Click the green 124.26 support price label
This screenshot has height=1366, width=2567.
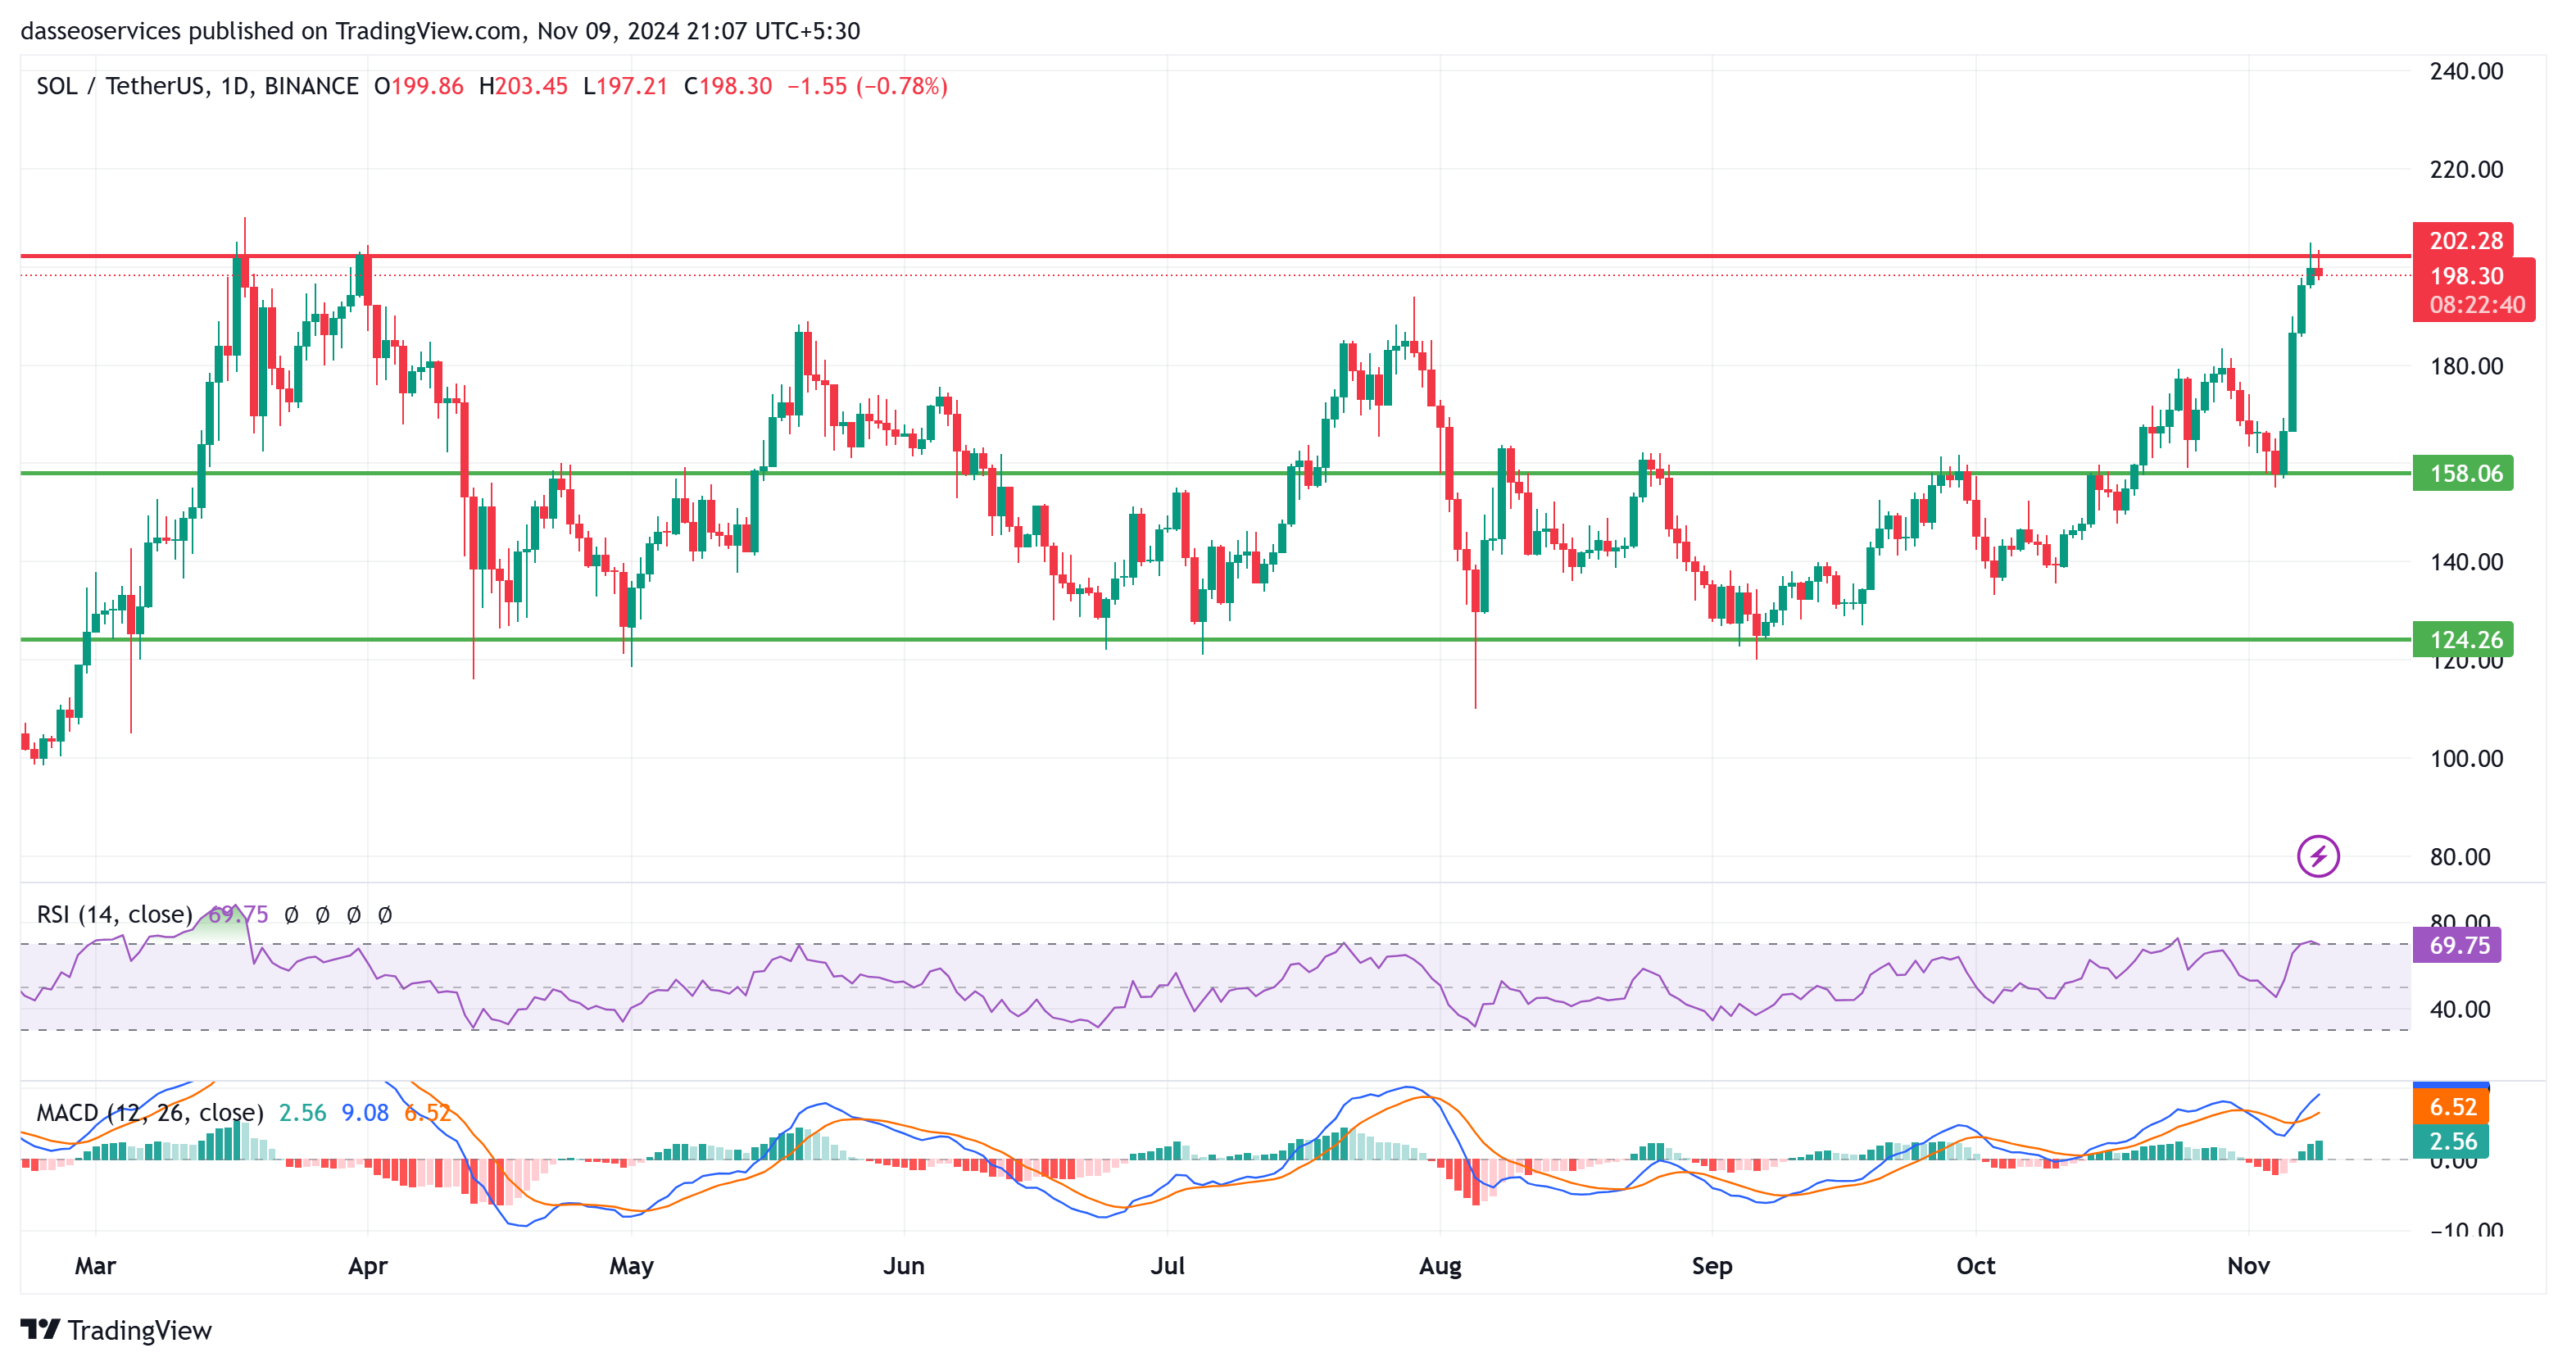click(2462, 638)
